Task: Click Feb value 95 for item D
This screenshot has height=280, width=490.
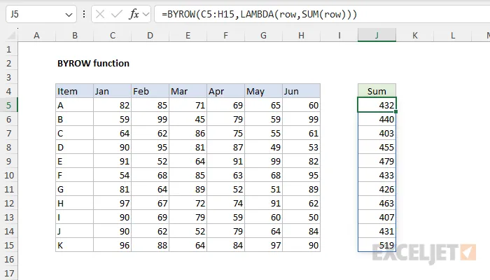Action: click(150, 147)
